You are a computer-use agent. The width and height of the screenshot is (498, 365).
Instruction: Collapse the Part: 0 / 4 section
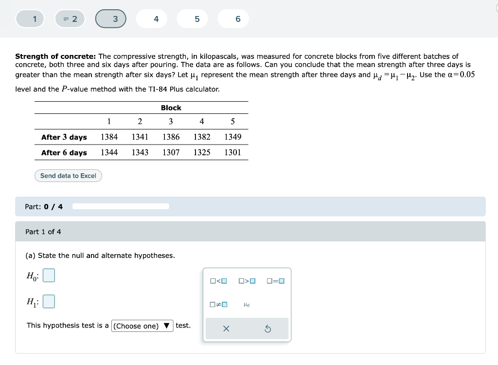(x=43, y=206)
